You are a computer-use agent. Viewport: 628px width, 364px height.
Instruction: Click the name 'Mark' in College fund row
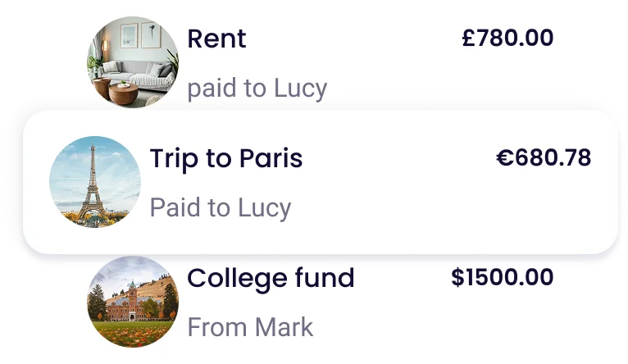[284, 327]
